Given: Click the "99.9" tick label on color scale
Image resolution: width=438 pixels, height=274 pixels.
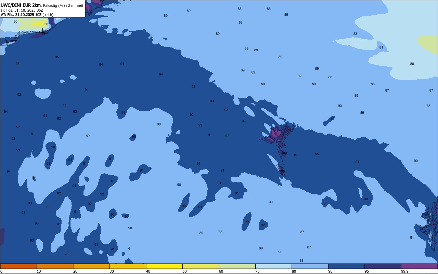Looking at the screenshot, I should (405, 271).
